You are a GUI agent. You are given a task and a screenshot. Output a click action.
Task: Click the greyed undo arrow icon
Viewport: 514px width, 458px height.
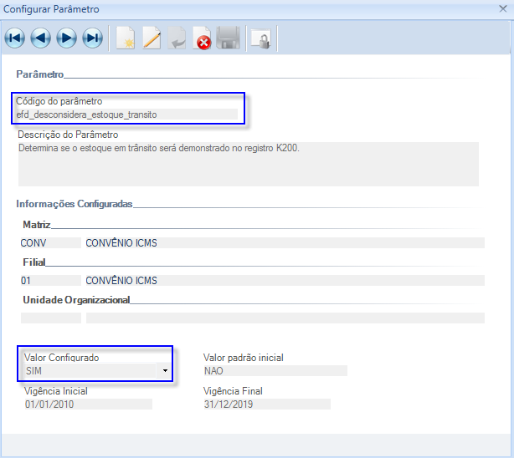[177, 38]
